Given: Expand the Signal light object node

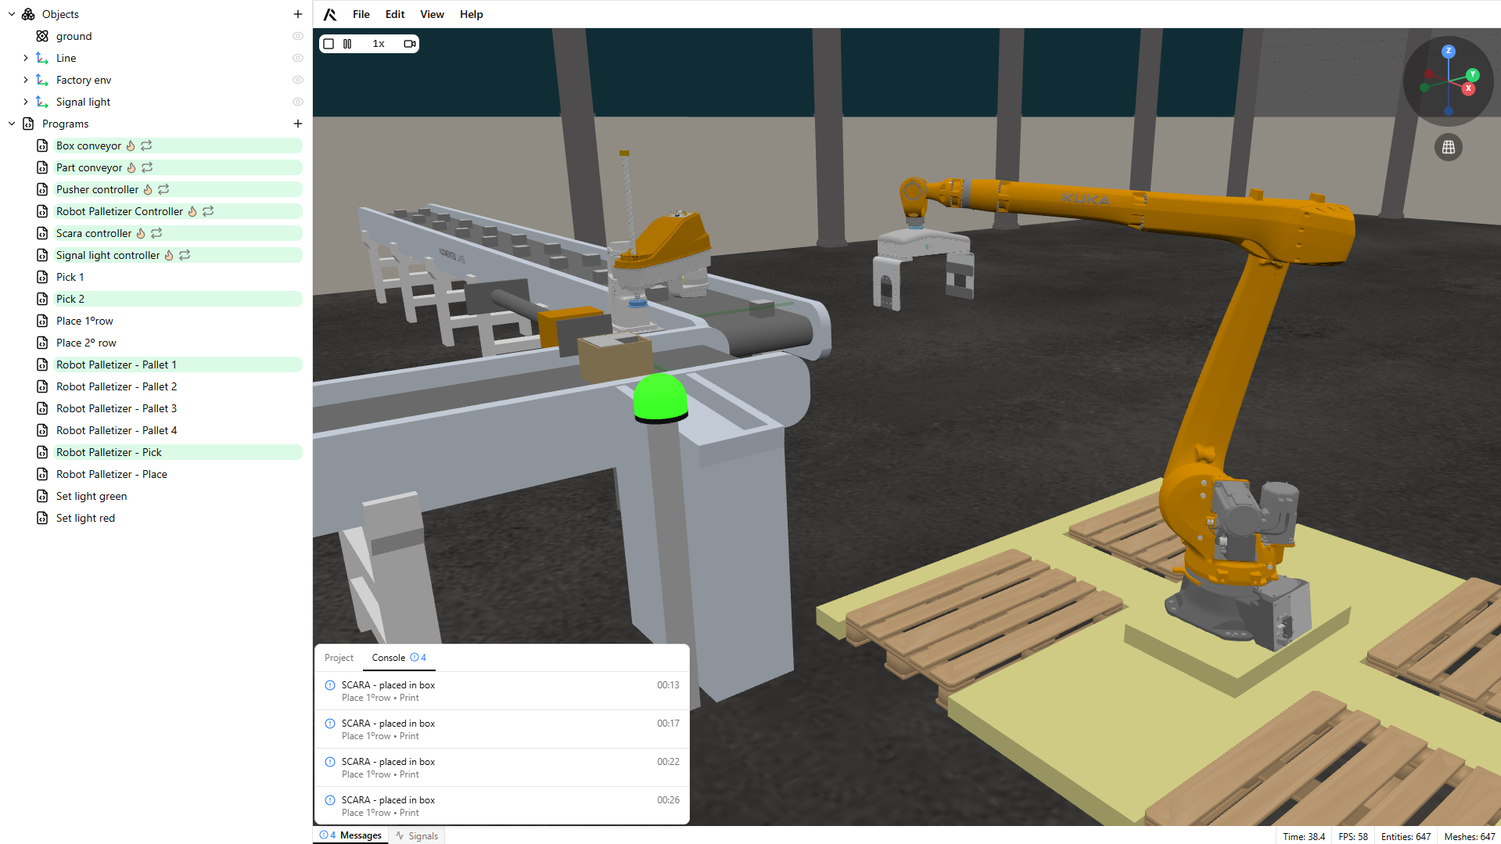Looking at the screenshot, I should click(26, 102).
